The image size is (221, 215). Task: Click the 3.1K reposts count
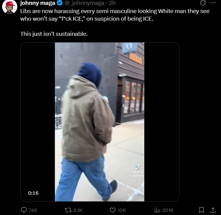(x=78, y=210)
